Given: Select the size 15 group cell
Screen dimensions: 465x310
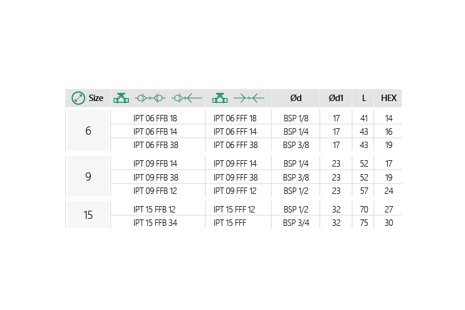Looking at the screenshot, I should [88, 215].
